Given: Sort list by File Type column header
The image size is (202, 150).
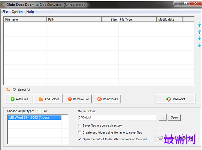Looking at the screenshot, I should click(138, 20).
